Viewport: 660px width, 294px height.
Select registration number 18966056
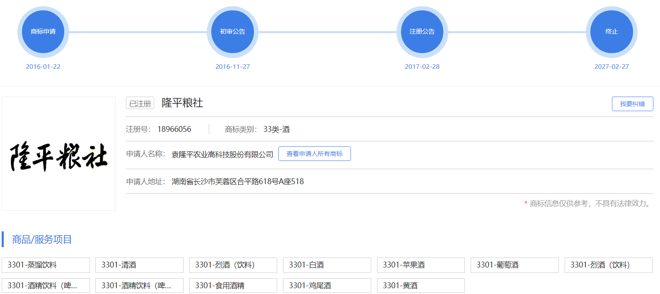point(174,129)
